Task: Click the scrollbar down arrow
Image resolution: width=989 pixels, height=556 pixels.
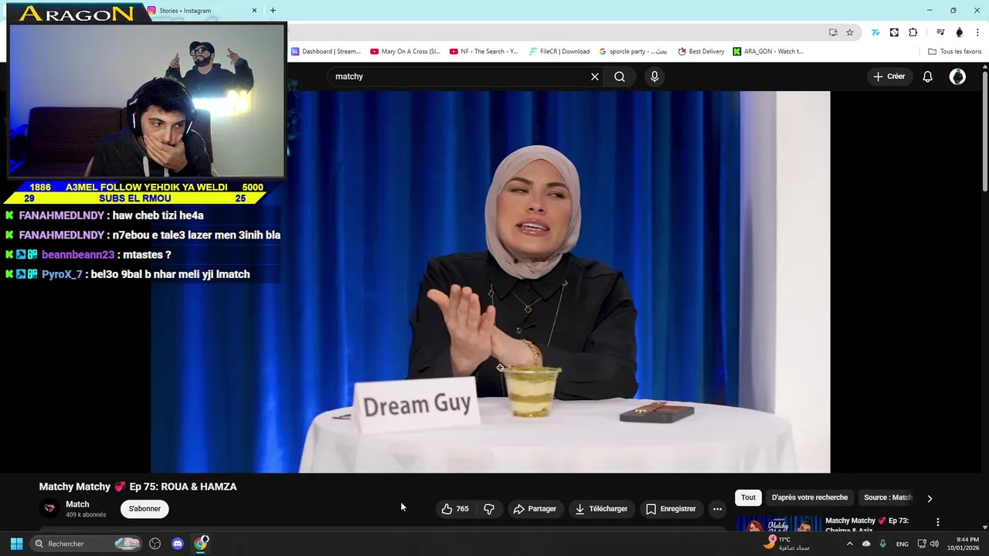Action: pyautogui.click(x=984, y=527)
